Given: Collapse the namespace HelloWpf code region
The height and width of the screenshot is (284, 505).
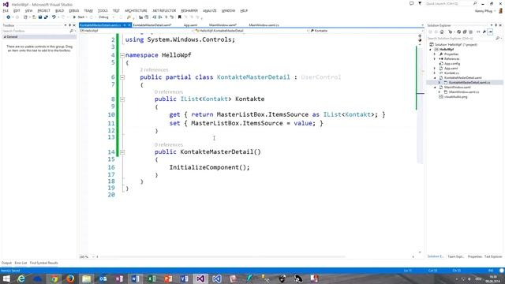Looking at the screenshot, I should click(122, 55).
